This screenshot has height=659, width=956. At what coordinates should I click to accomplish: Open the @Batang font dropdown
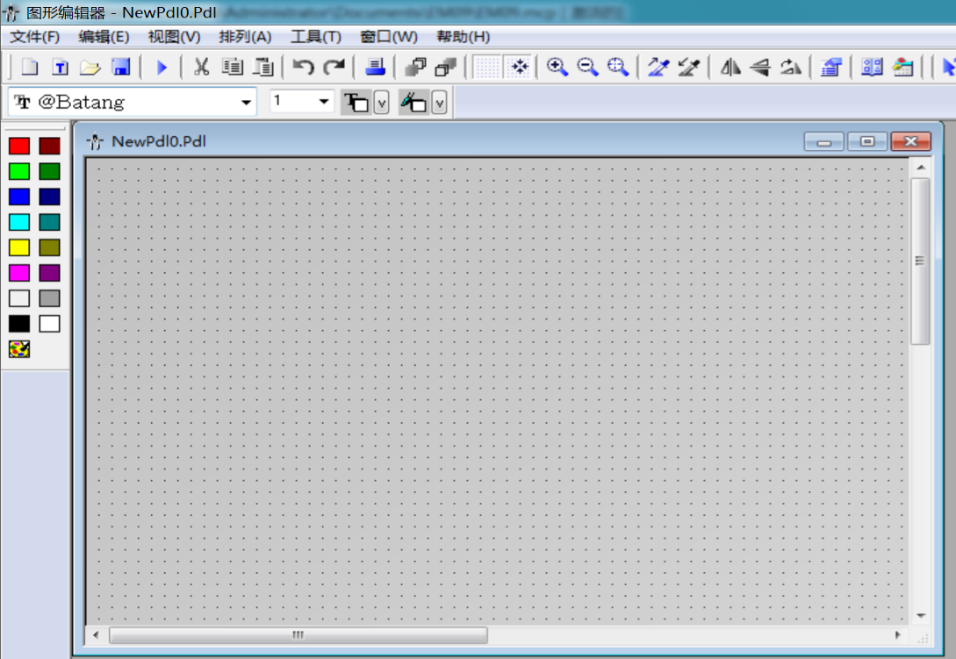pos(246,103)
